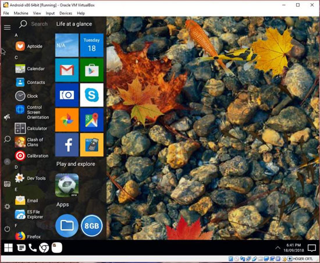Open the Machine menu

21,13
